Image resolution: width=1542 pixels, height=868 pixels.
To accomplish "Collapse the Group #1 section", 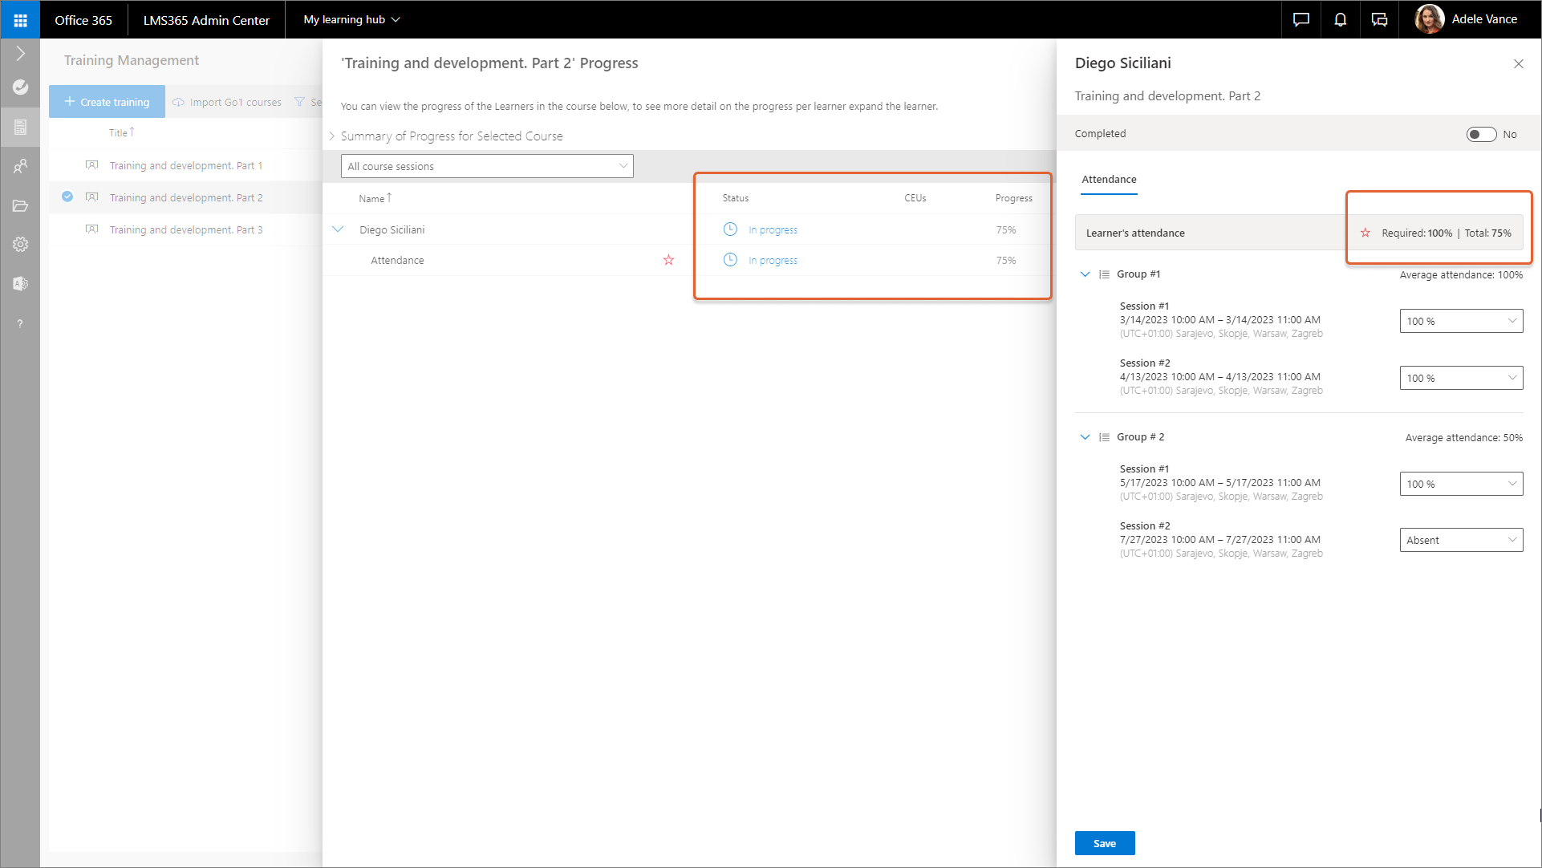I will 1085,274.
